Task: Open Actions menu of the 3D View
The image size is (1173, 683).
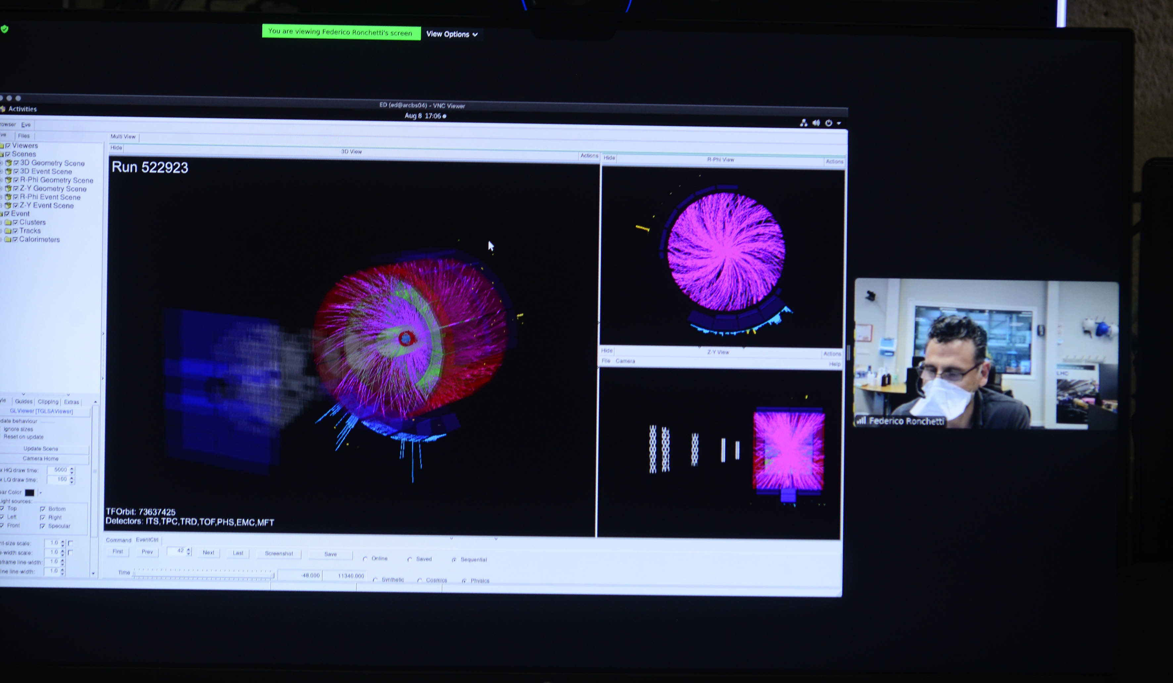Action: pyautogui.click(x=589, y=156)
